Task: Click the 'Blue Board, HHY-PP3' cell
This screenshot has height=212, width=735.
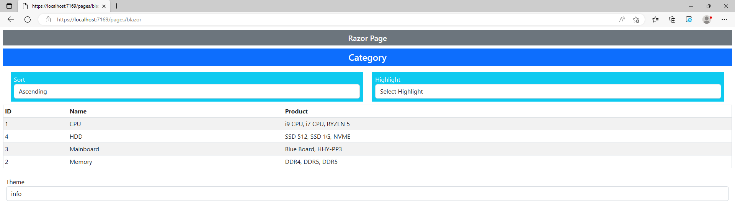Action: 507,149
